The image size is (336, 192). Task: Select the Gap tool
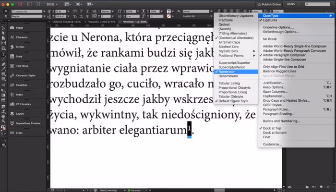tap(3, 43)
